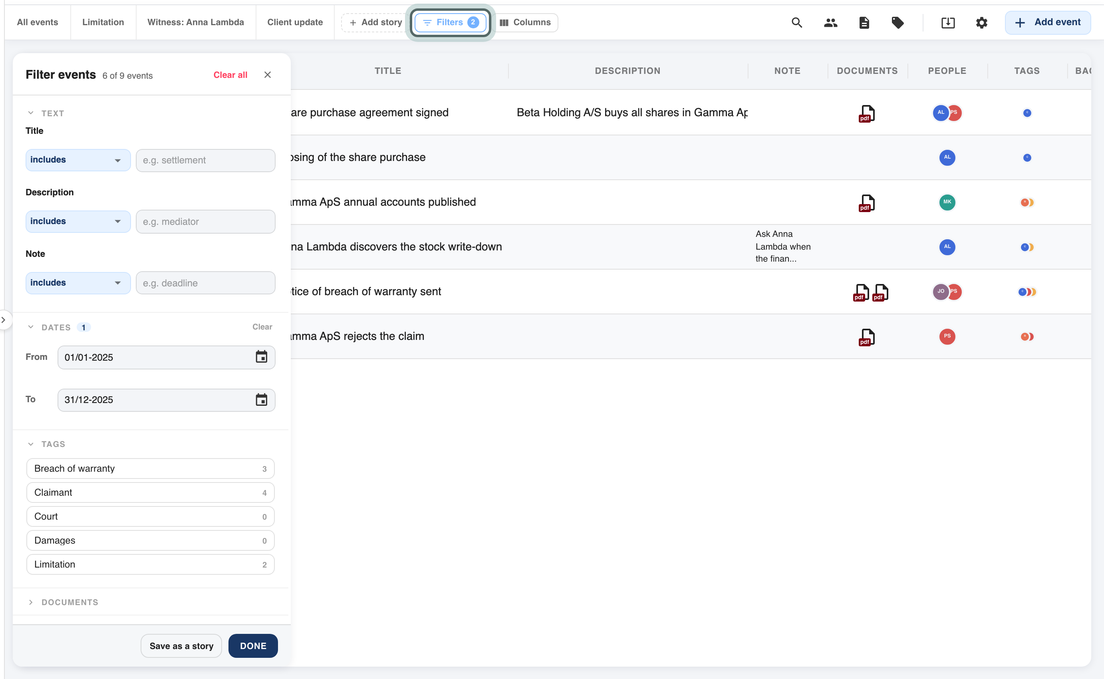Viewport: 1104px width, 679px height.
Task: Click the Add story button
Action: pos(375,22)
